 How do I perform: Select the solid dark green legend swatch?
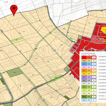84,97
